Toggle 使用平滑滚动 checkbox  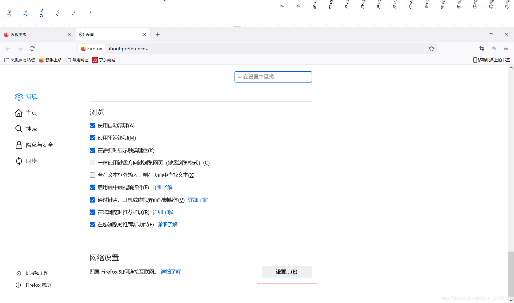pyautogui.click(x=92, y=138)
